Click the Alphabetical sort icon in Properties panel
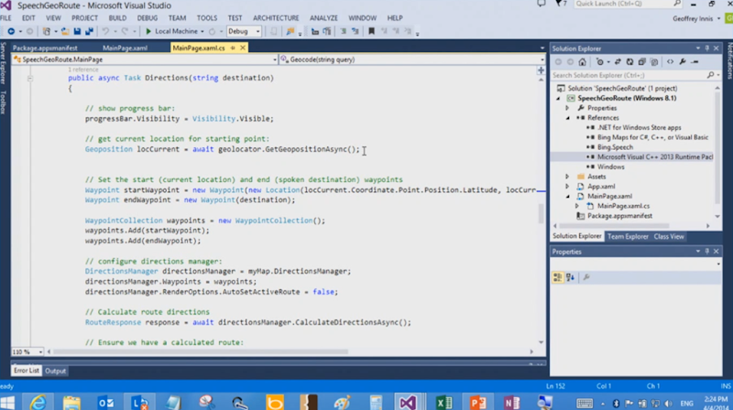The height and width of the screenshot is (410, 733). click(570, 277)
